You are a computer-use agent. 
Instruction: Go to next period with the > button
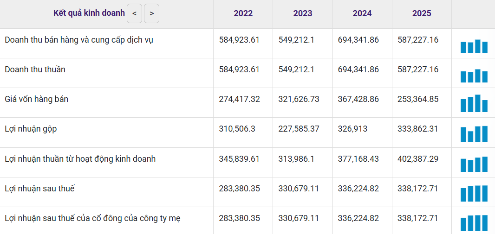coord(151,13)
